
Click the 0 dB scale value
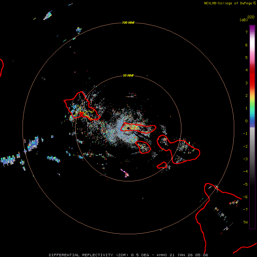[246, 121]
